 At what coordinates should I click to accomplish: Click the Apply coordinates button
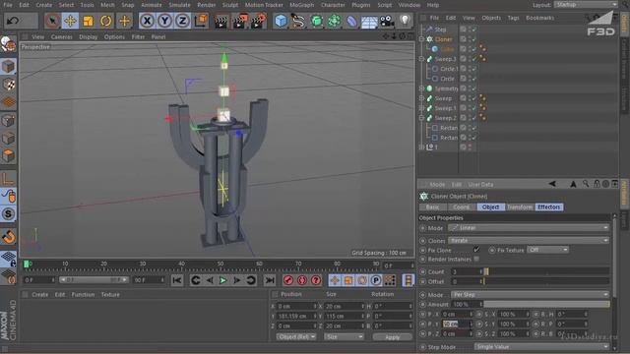coord(392,337)
